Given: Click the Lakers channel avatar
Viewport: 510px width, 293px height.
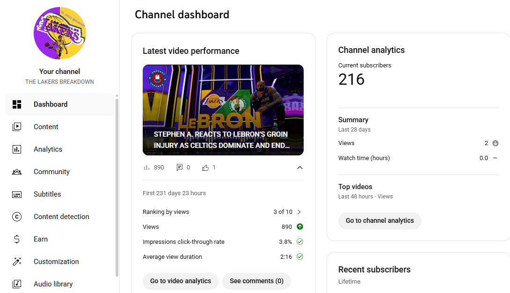Looking at the screenshot, I should pyautogui.click(x=60, y=33).
